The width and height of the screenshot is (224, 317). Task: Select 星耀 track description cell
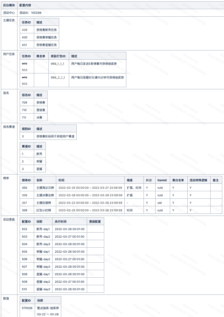tap(40, 169)
